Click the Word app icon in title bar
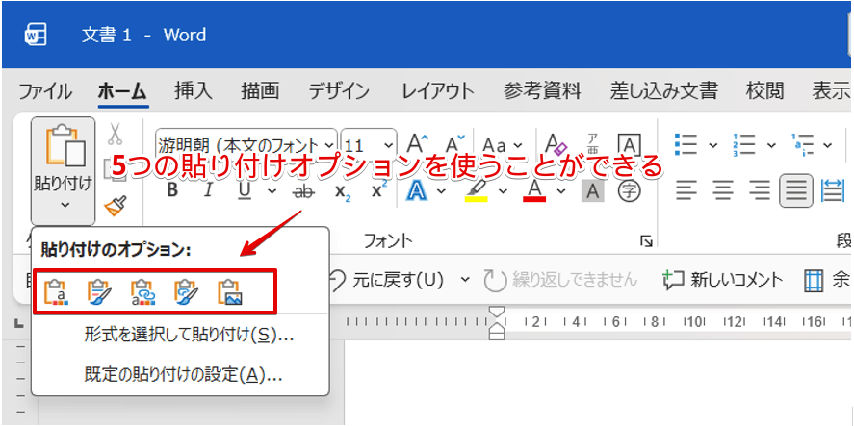This screenshot has width=854, height=426. (x=36, y=35)
